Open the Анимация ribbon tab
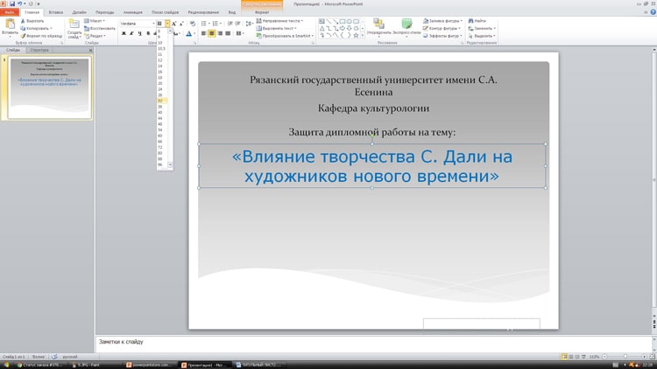657x369 pixels. click(132, 12)
